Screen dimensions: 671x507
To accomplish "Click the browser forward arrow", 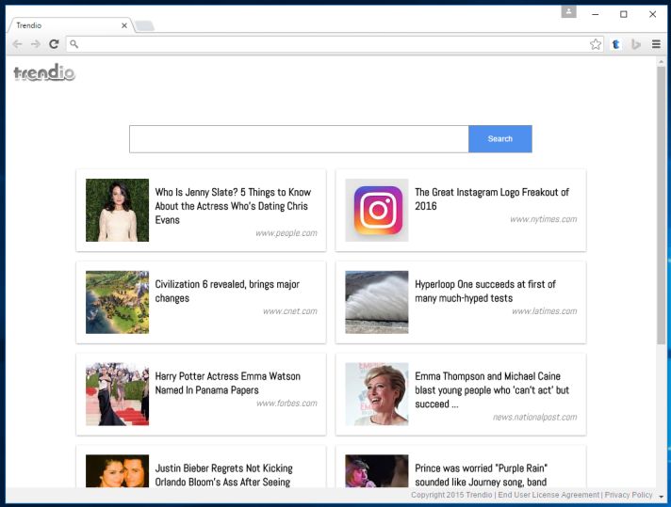I will 36,44.
